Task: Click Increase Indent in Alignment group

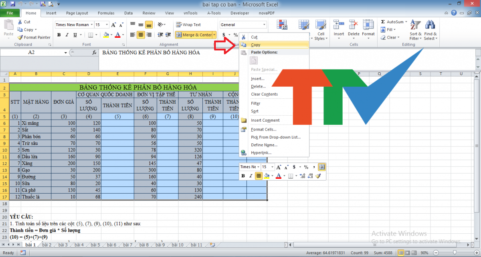Action: (168, 35)
